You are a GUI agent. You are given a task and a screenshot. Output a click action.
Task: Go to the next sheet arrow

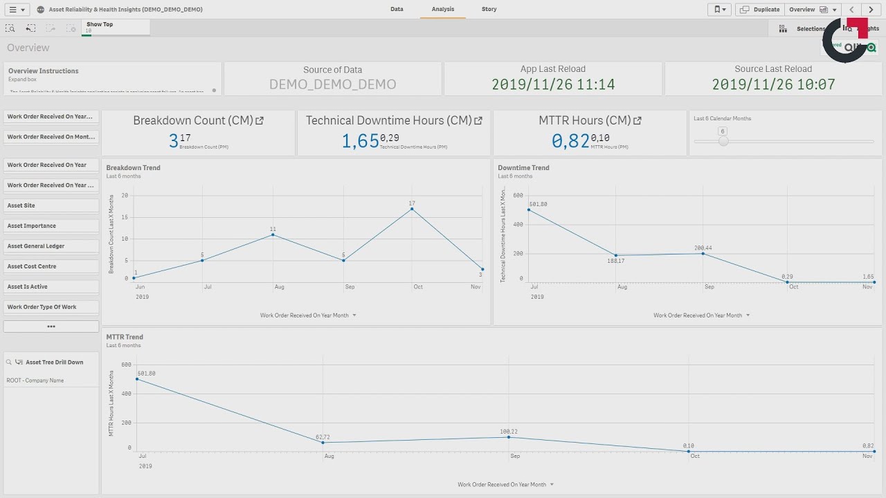tap(871, 10)
